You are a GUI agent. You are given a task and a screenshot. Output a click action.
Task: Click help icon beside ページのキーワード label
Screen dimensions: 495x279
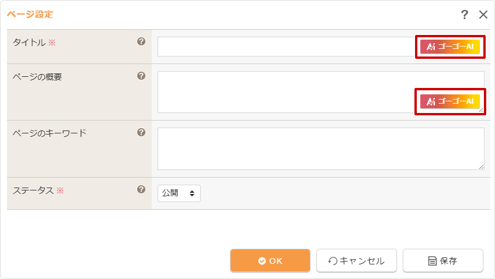(141, 133)
